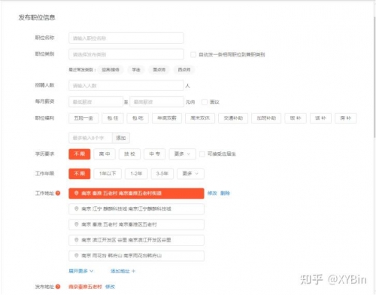
Task: Click the help icon beside 工作地址
Action: pos(58,193)
